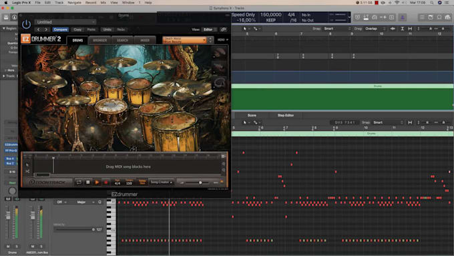Image resolution: width=454 pixels, height=256 pixels.
Task: Open the Untitled preset dropdown
Action: point(65,22)
